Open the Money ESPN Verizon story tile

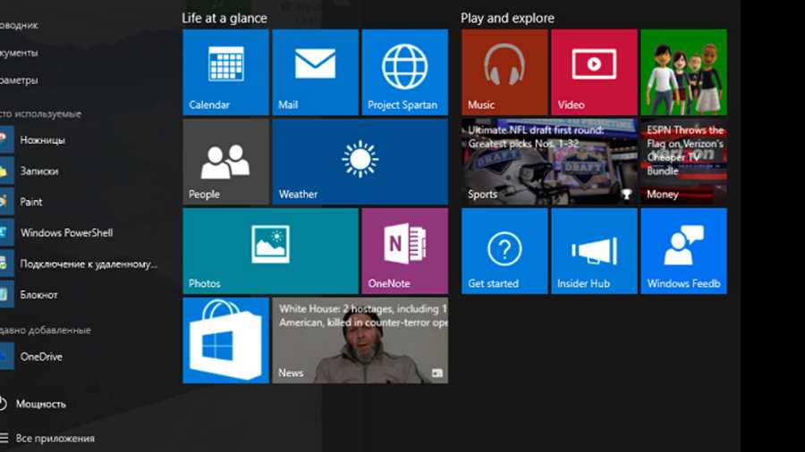(x=683, y=162)
